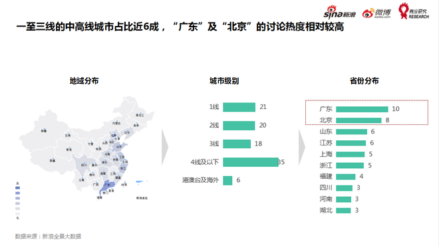Click 内蒙古 region on the map
Screen dimensions: 439x246
(x=116, y=124)
